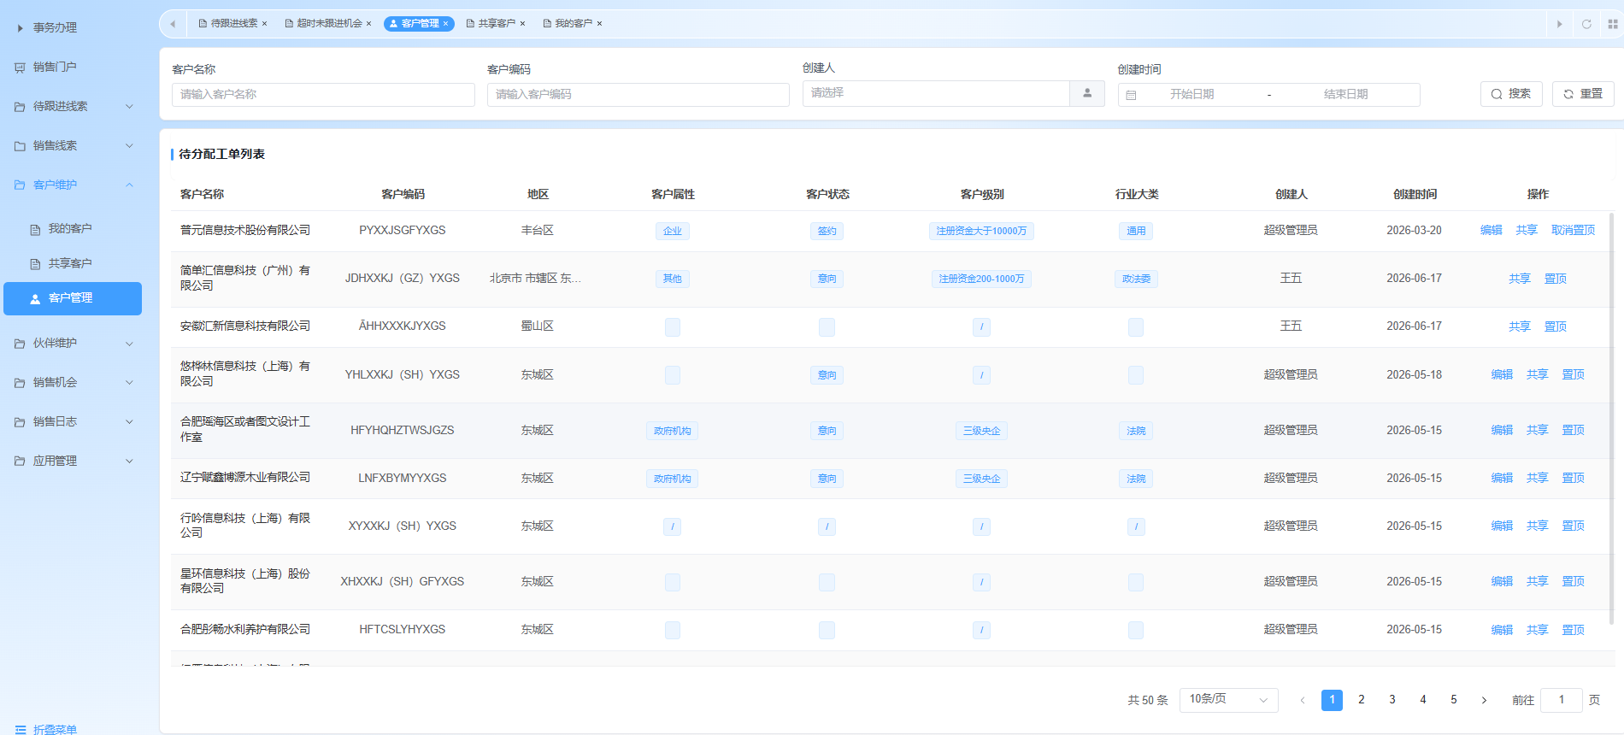The image size is (1624, 735).
Task: Close the 共享客户 tab
Action: pyautogui.click(x=522, y=24)
